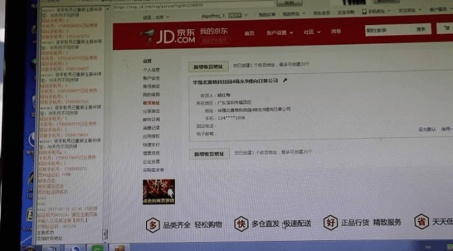This screenshot has height=251, width=453.
Task: Click slogan text 正品行货 精致服务
Action: [x=371, y=222]
